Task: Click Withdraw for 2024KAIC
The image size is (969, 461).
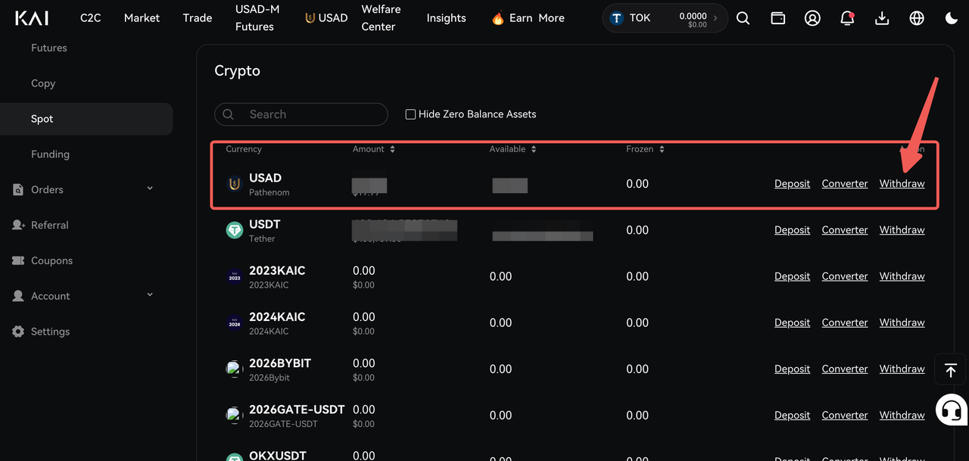Action: tap(902, 322)
